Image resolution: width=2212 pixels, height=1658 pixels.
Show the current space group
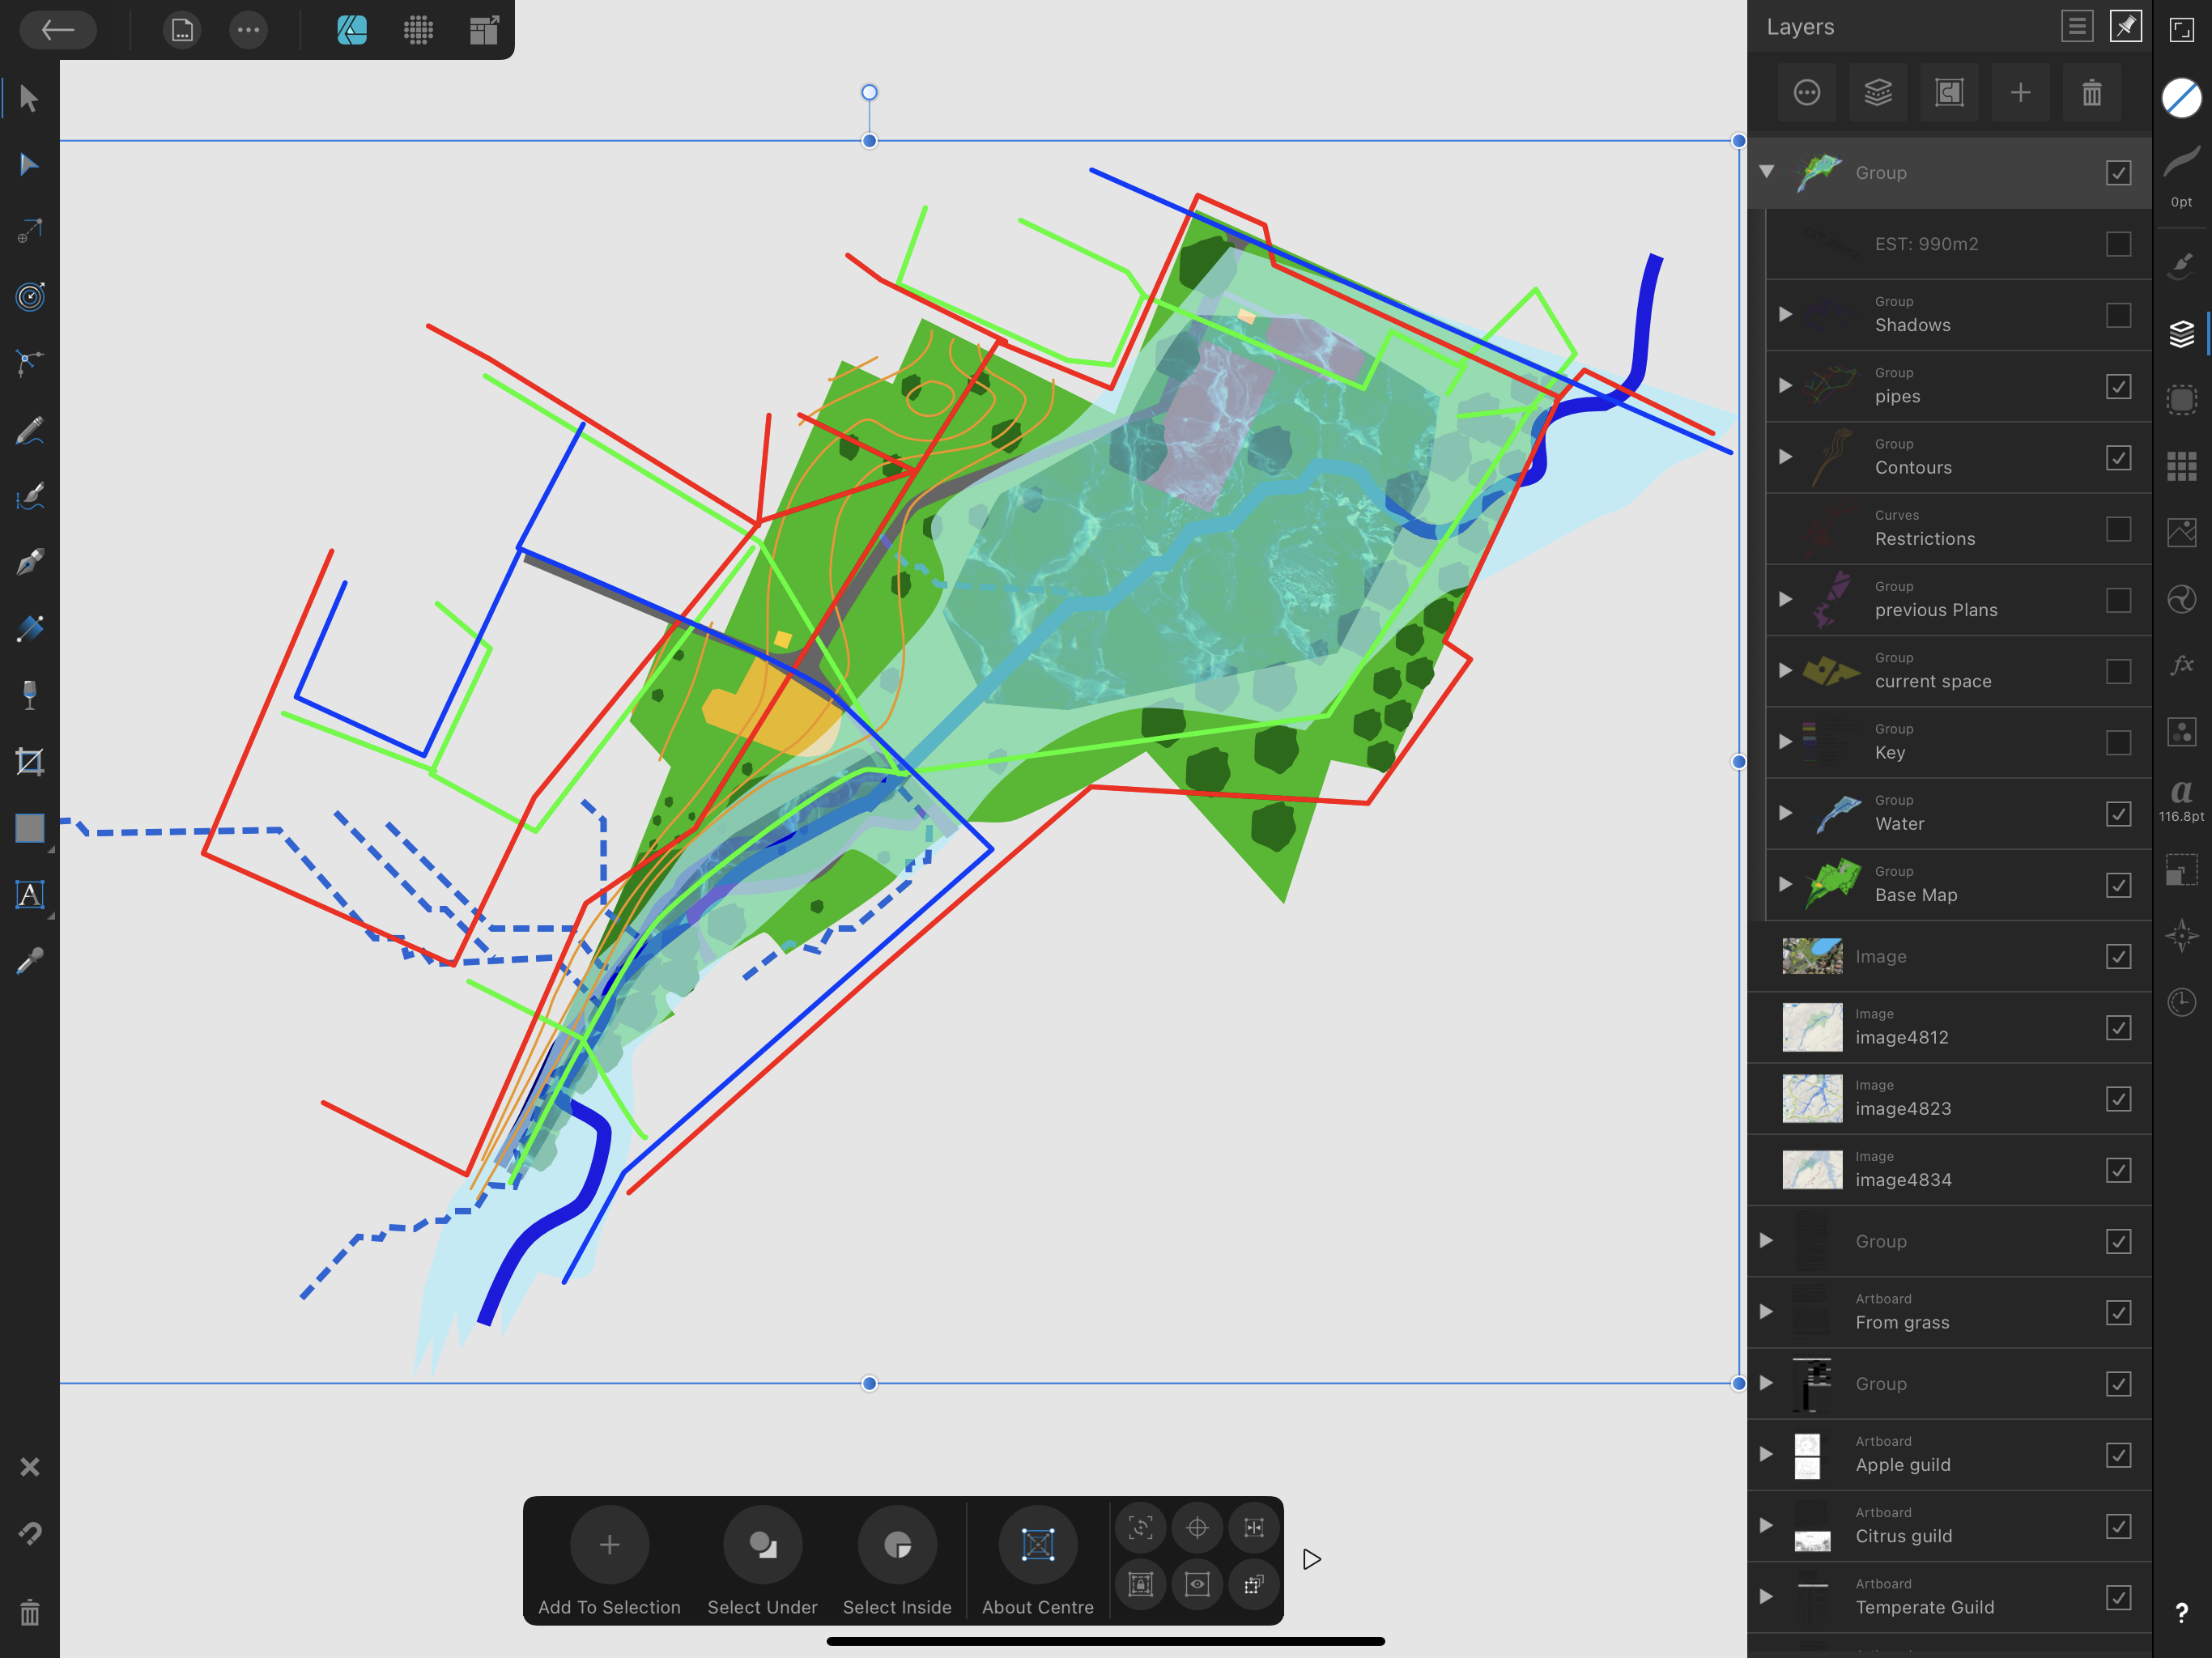2118,671
